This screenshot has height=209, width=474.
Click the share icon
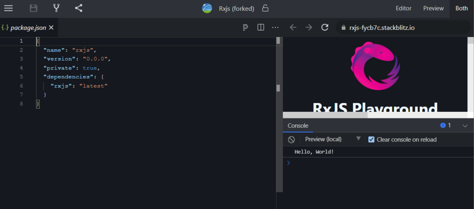79,8
